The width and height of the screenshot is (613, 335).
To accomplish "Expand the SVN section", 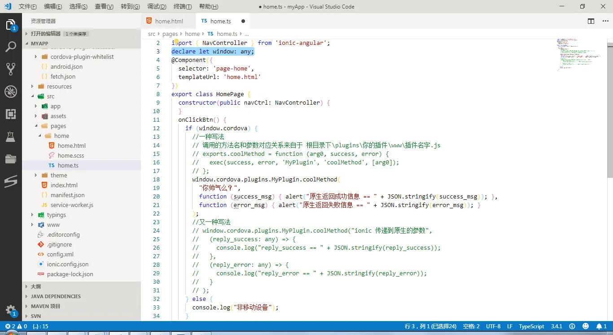I will click(x=82, y=316).
